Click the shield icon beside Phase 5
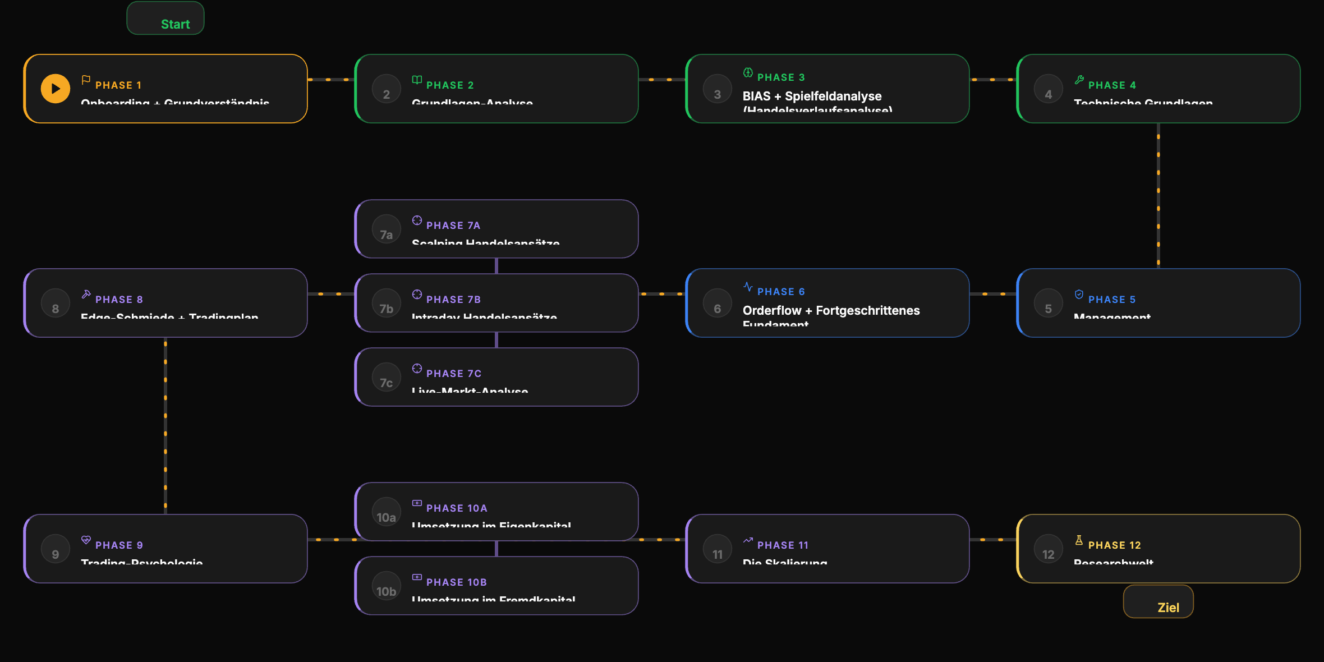The width and height of the screenshot is (1324, 662). tap(1079, 295)
